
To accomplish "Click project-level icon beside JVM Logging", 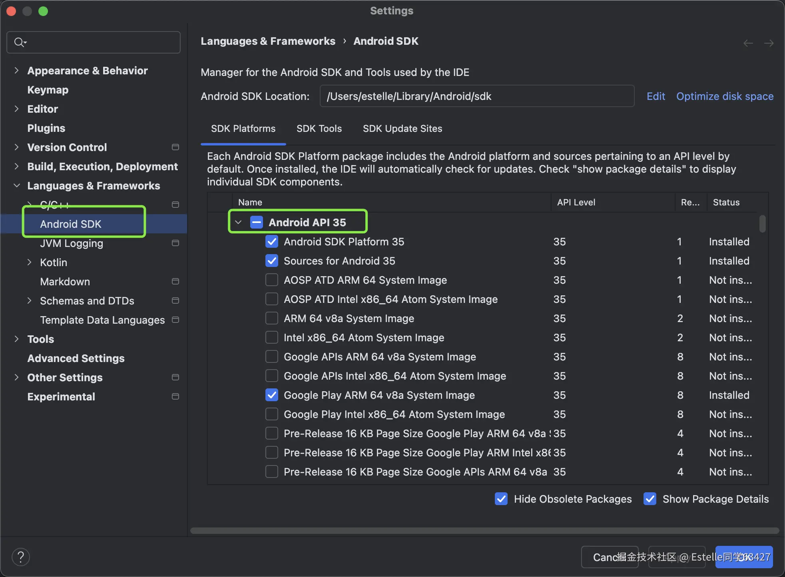I will pos(175,243).
